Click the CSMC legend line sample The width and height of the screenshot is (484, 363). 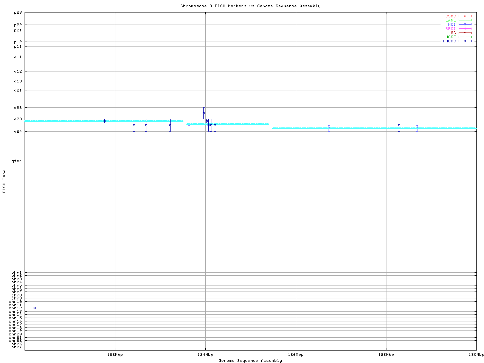click(x=465, y=16)
